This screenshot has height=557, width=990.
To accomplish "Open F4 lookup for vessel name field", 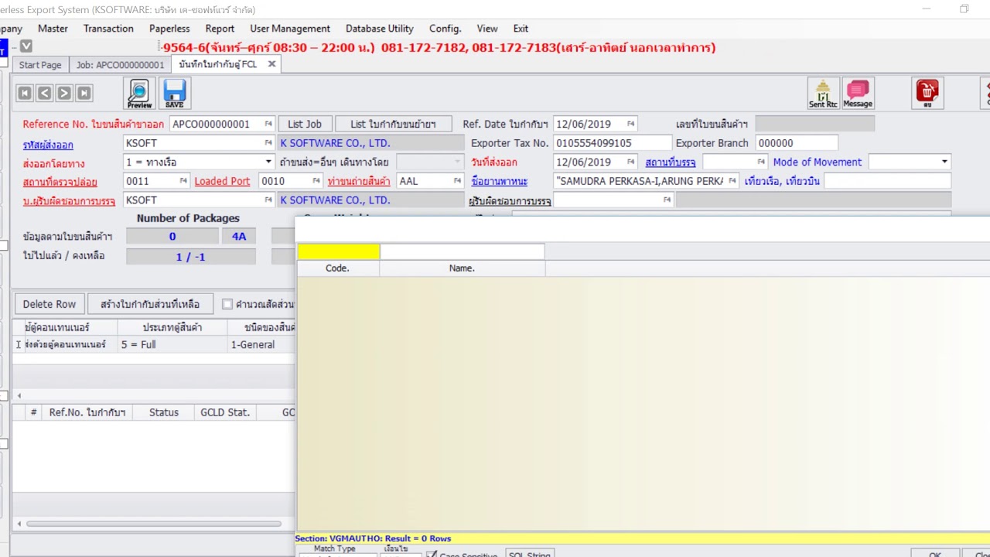I will tap(732, 181).
